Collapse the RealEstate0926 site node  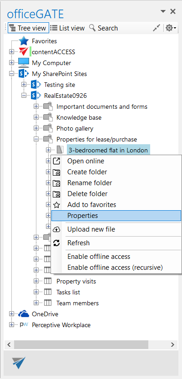[24, 96]
